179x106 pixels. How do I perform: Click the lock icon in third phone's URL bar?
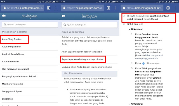pyautogui.click(x=124, y=8)
